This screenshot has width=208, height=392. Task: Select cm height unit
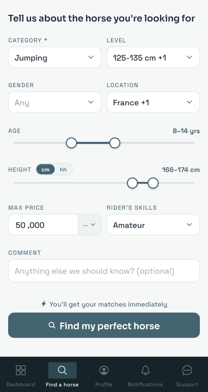click(45, 169)
